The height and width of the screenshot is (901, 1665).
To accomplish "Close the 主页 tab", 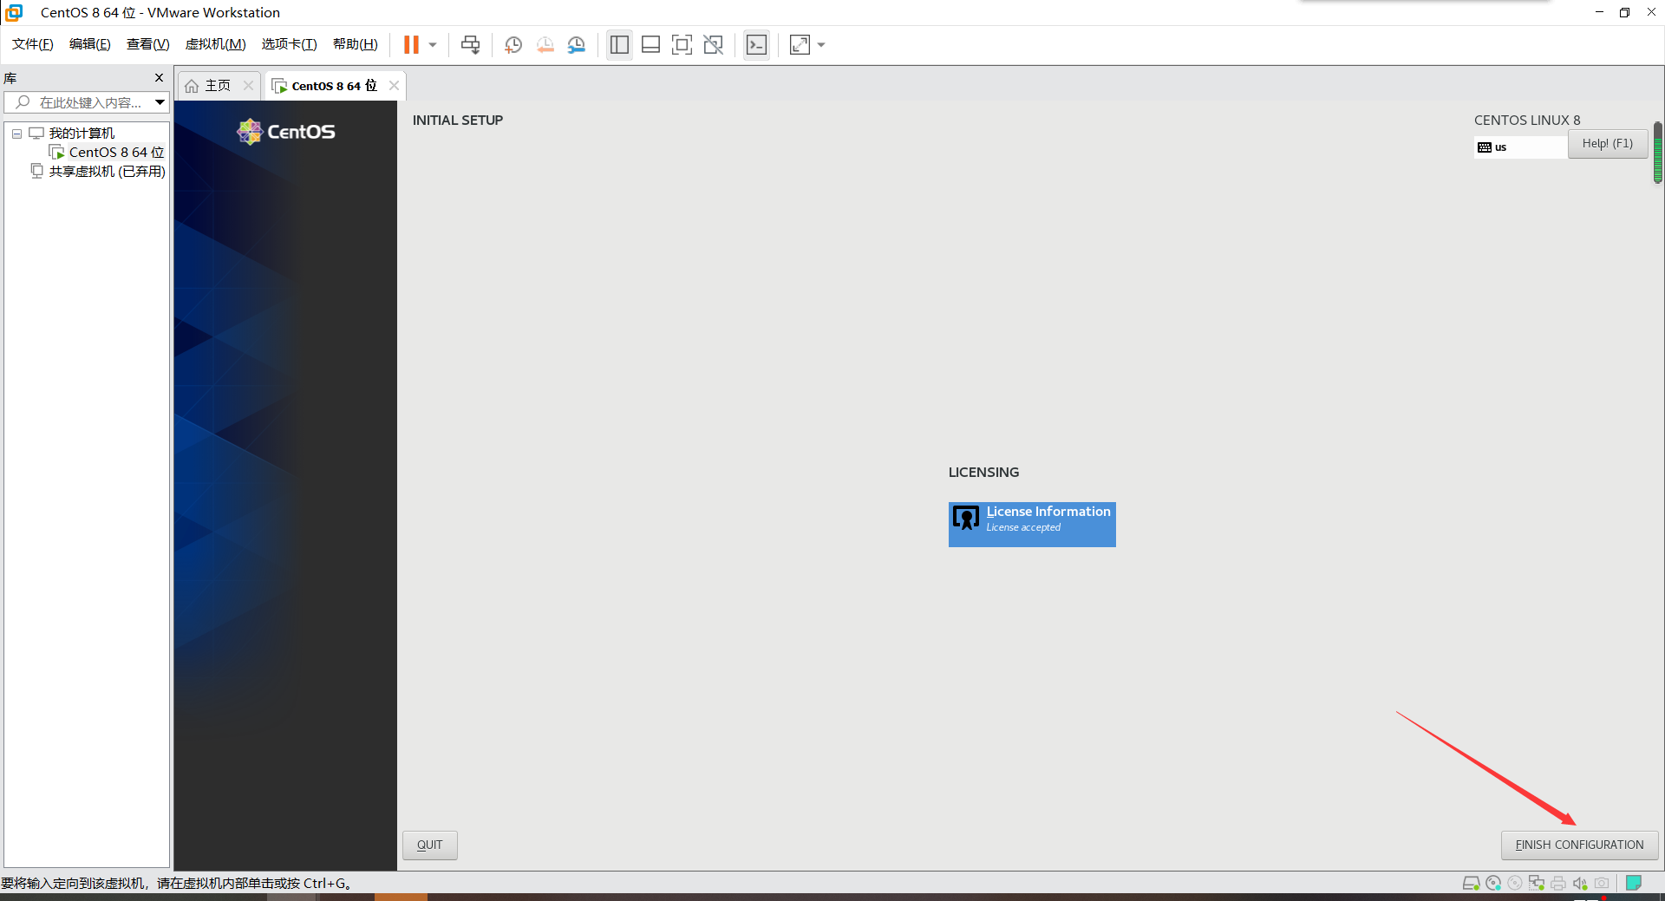I will point(248,85).
